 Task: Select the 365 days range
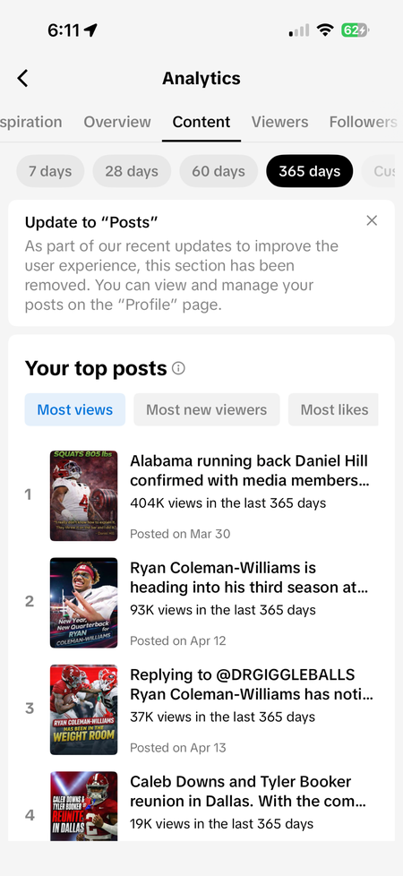pos(310,171)
